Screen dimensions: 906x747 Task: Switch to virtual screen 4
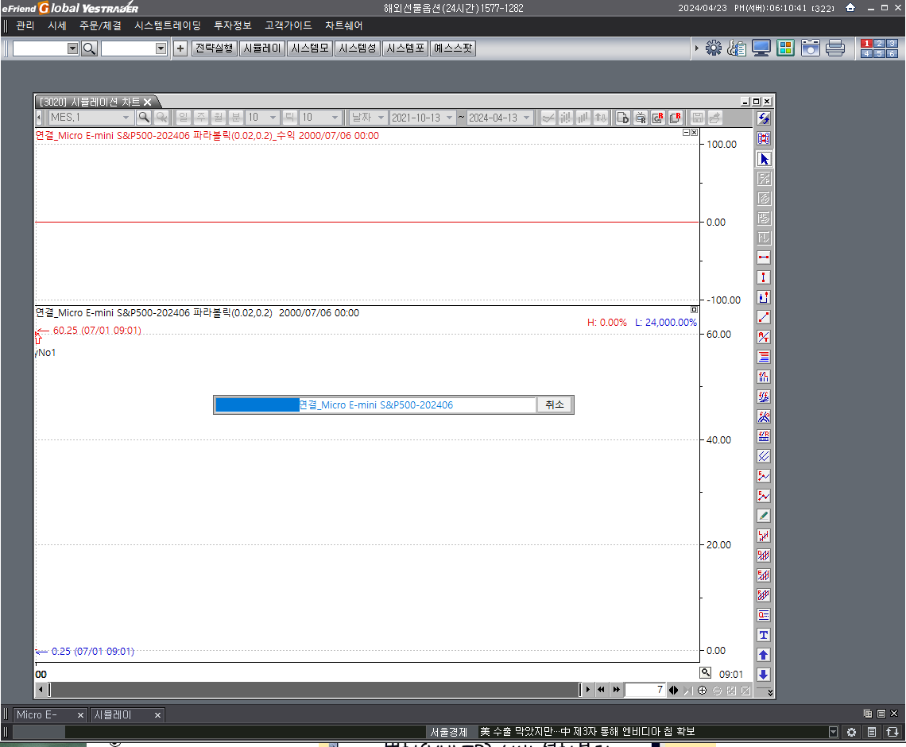click(x=866, y=53)
